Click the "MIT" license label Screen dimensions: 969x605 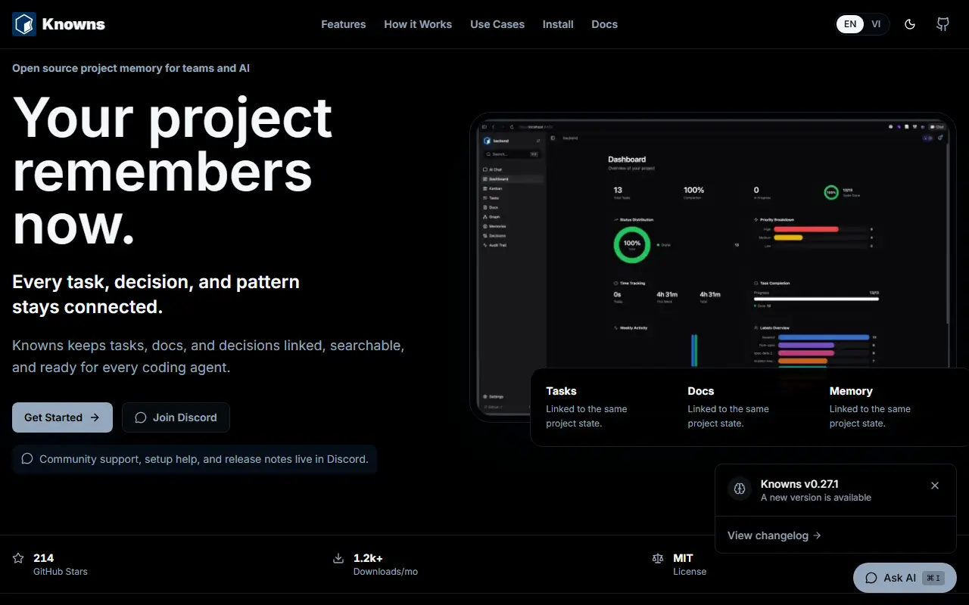tap(683, 558)
